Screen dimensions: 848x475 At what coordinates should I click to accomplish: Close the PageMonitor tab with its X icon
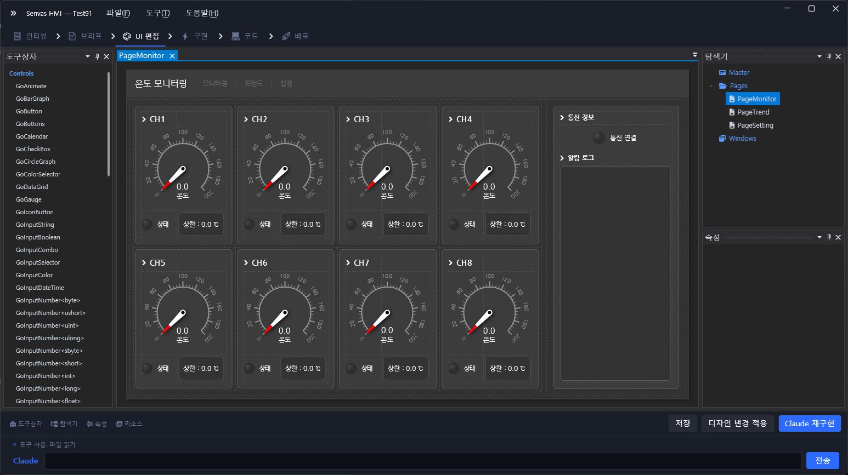(x=172, y=56)
